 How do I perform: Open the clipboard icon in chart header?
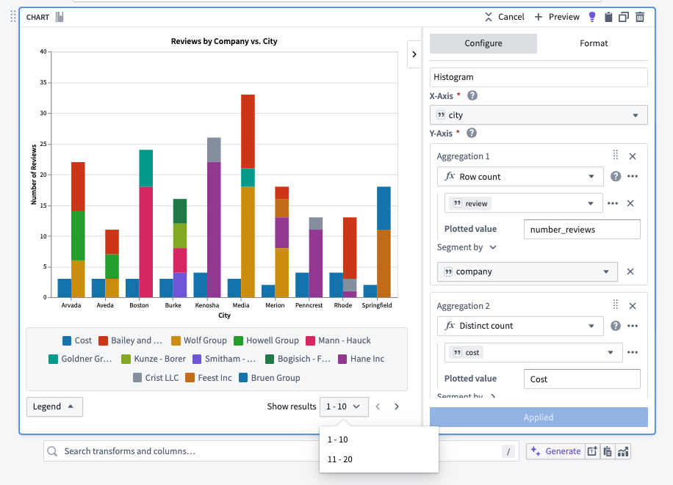pyautogui.click(x=609, y=16)
